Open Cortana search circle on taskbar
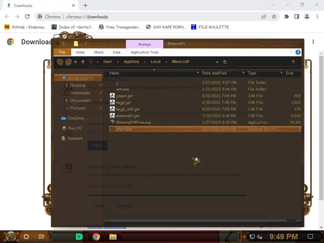This screenshot has height=243, width=324. [x=26, y=237]
